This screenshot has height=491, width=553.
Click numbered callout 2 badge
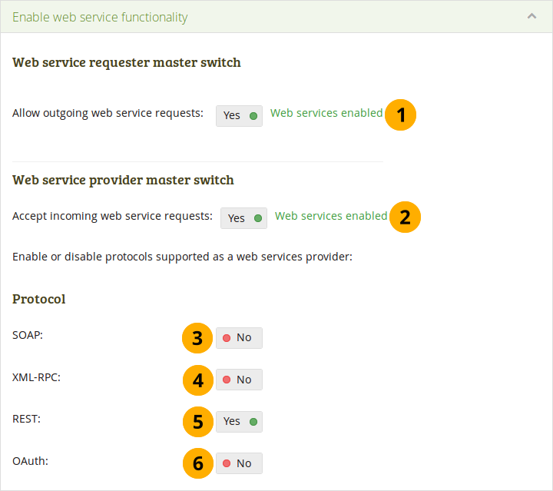point(405,217)
